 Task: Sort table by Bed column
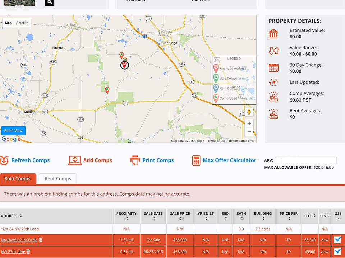pos(225,216)
